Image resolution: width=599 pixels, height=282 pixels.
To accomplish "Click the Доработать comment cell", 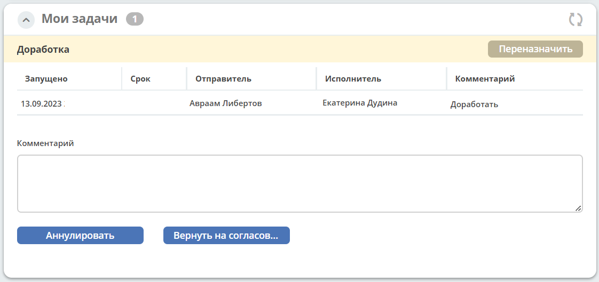I will coord(474,104).
